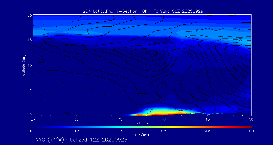Click the orange-red SO4 hotspot near the surface
The height and width of the screenshot is (145, 273).
click(152, 114)
